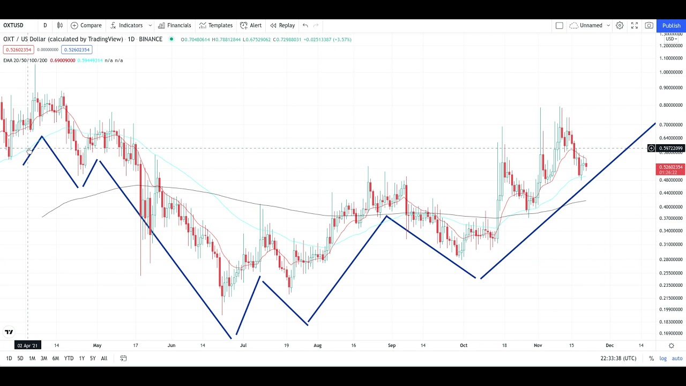Select the YTD date range
This screenshot has height=386, width=686.
69,358
